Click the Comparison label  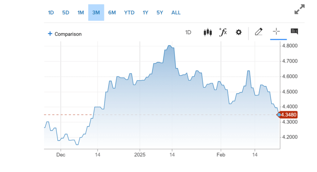pos(68,34)
